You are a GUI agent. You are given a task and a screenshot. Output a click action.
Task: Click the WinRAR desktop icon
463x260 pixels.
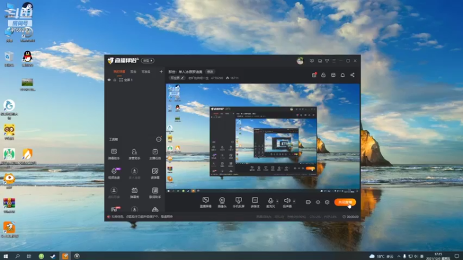9,205
